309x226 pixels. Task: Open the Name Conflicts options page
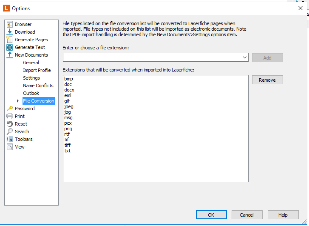(38, 86)
